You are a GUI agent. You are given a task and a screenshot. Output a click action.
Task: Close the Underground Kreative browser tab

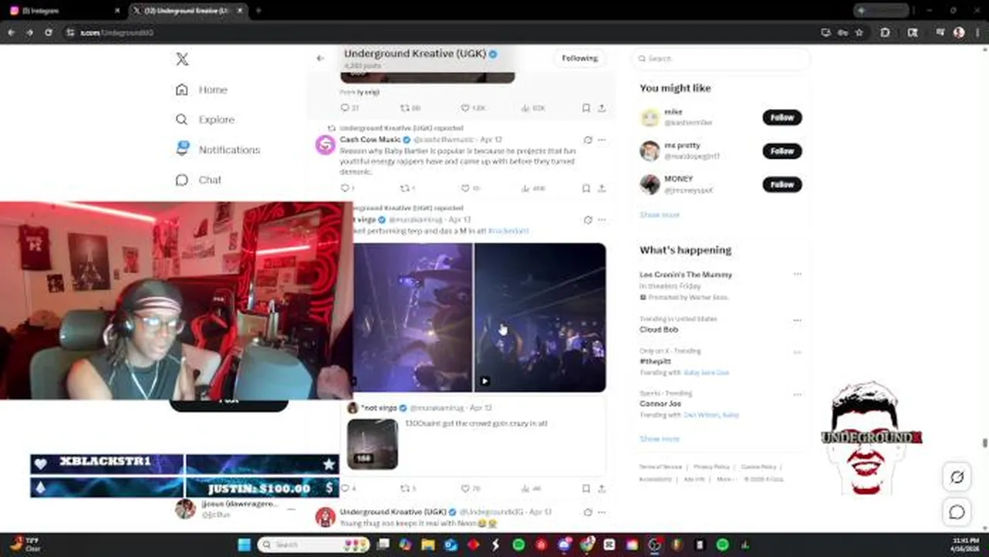pyautogui.click(x=240, y=11)
